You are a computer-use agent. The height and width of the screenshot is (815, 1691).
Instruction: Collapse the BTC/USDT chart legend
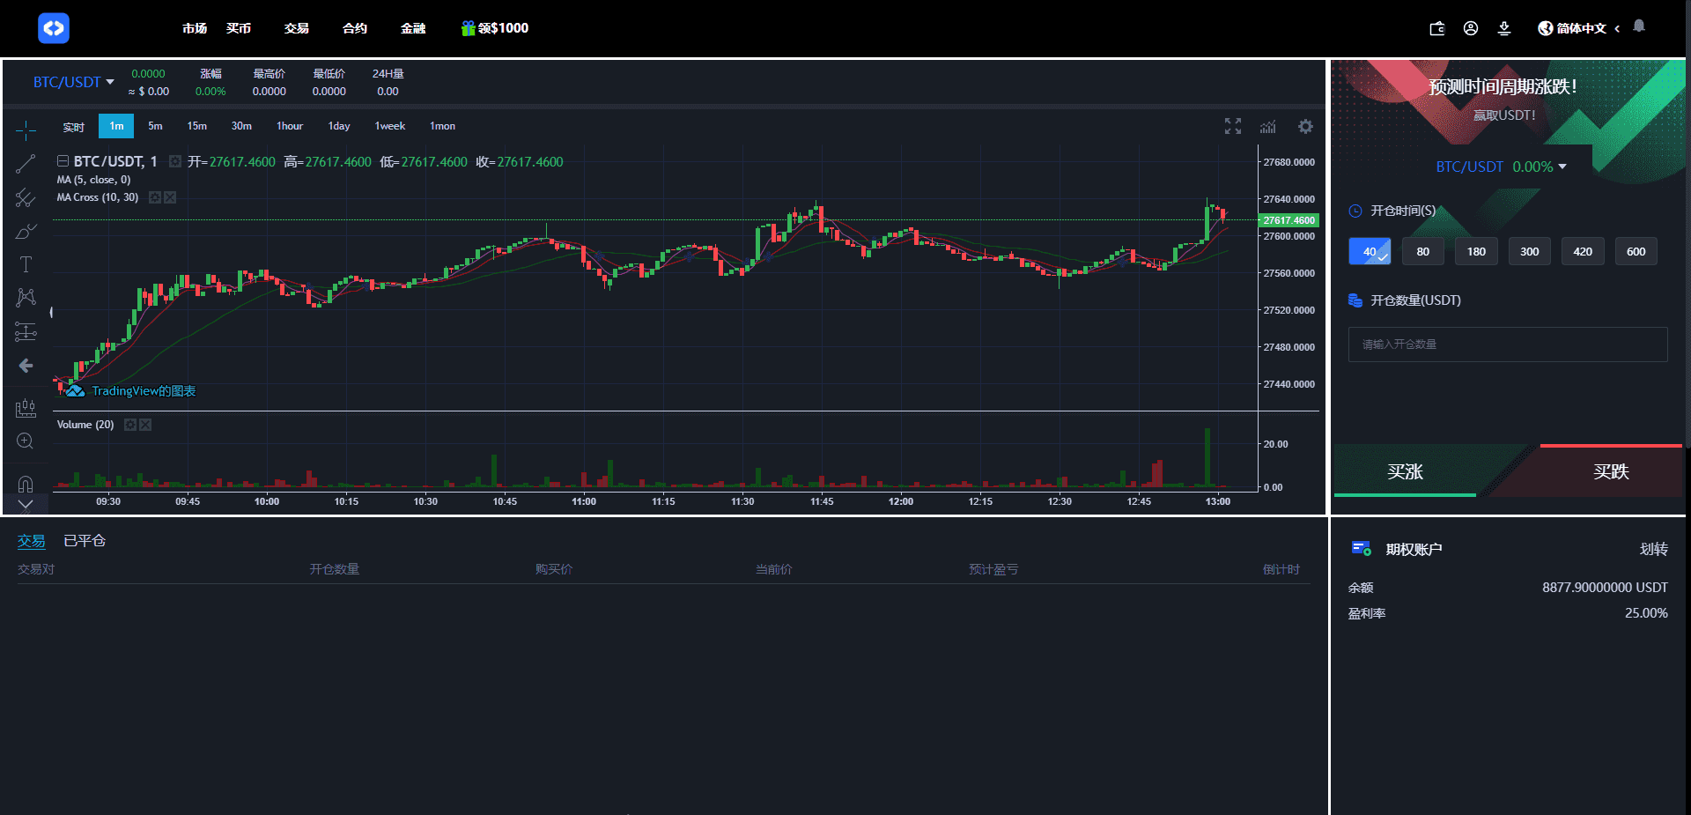(x=63, y=161)
